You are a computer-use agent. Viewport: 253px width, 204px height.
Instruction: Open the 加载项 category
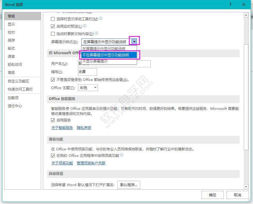click(x=23, y=98)
